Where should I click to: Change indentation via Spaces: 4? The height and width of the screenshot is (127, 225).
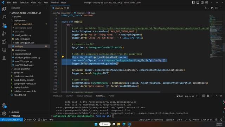[x=170, y=120]
